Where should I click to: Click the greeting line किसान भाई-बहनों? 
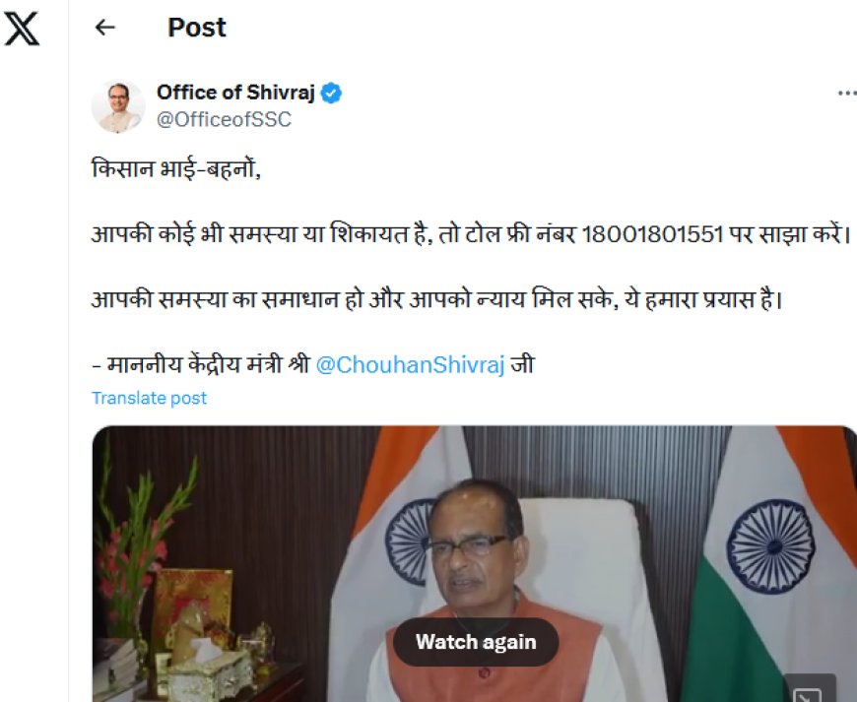(176, 168)
